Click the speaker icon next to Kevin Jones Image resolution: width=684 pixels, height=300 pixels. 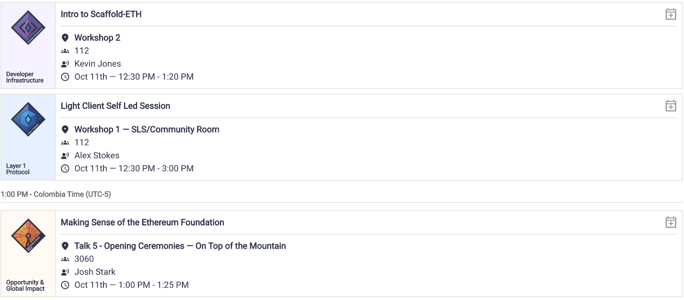[65, 64]
